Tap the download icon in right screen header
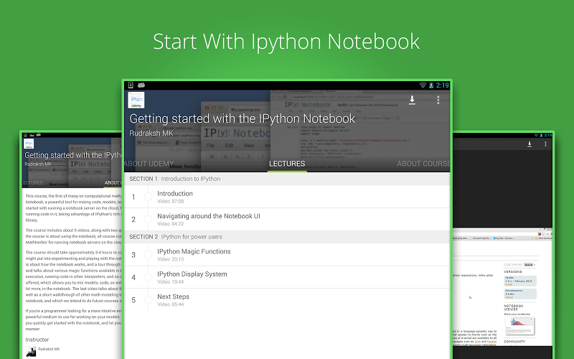This screenshot has width=574, height=359. pos(530,144)
